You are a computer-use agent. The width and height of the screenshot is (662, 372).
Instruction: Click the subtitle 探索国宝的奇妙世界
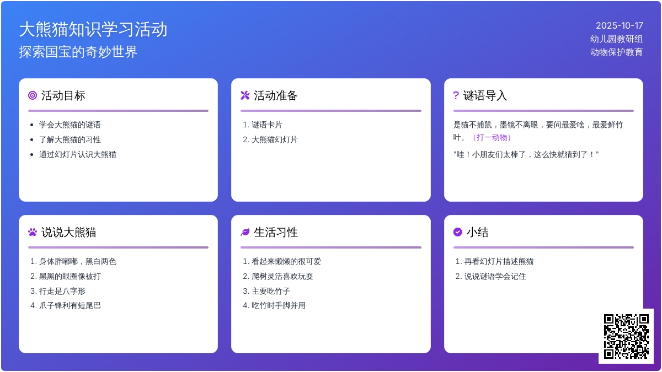coord(78,52)
